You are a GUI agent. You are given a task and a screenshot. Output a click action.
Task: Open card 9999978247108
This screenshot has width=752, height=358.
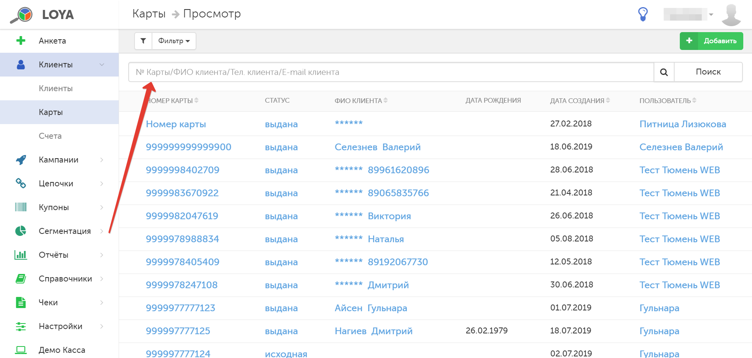(181, 285)
